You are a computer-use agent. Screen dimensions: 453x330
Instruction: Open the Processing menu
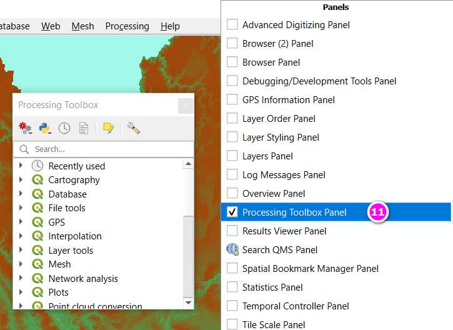coord(127,26)
